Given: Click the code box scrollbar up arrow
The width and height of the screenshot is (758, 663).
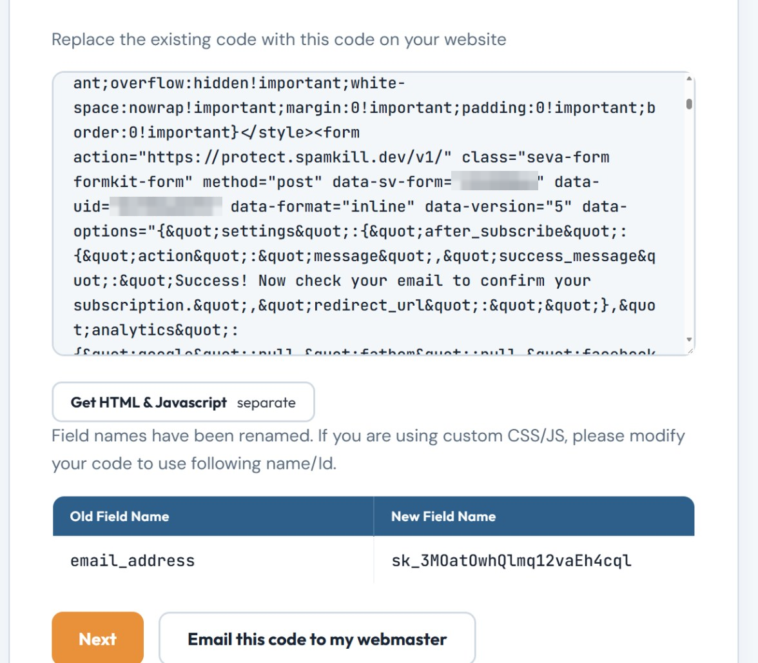Looking at the screenshot, I should [689, 78].
